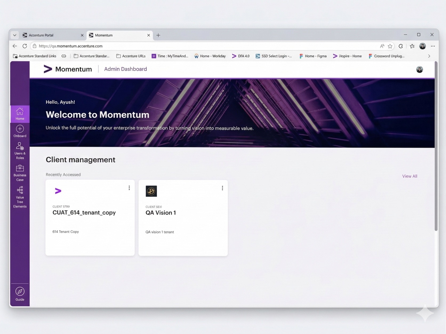446x334 pixels.
Task: Open the ikspire - Home bookmark
Action: click(347, 56)
